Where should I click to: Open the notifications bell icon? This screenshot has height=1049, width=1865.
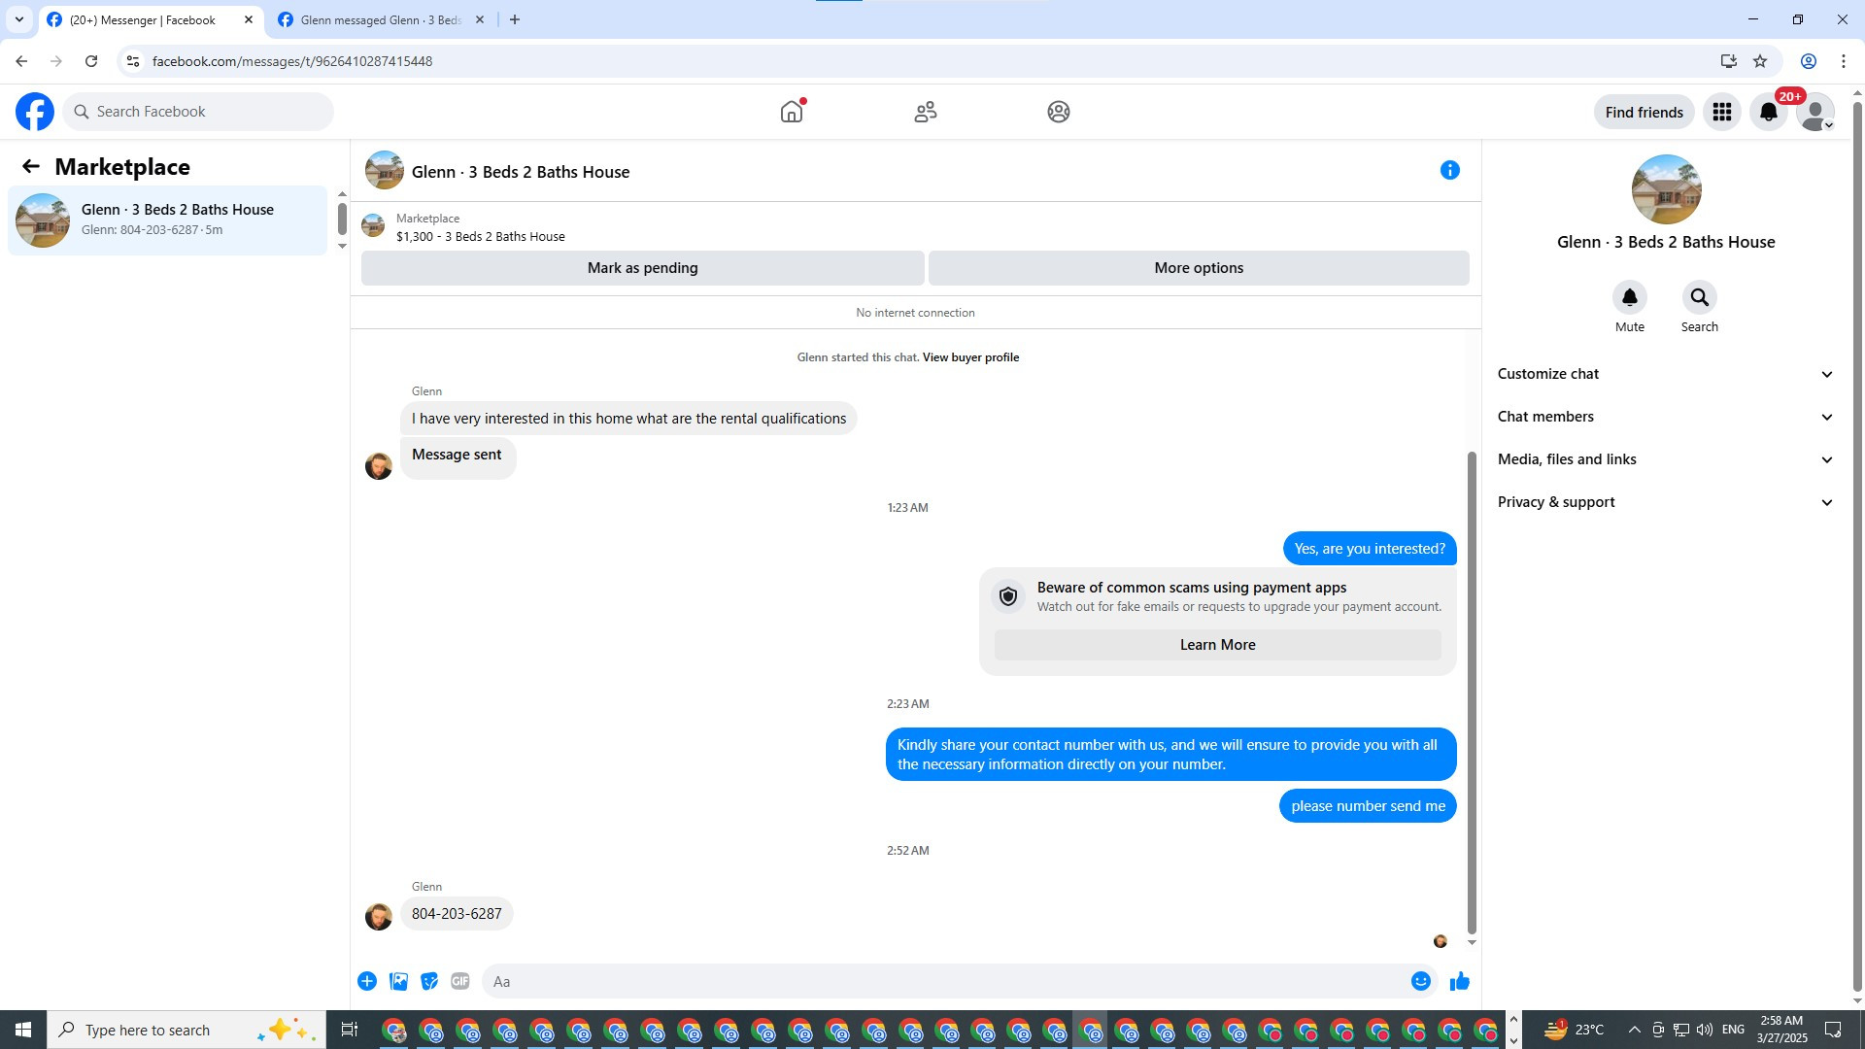1768,112
